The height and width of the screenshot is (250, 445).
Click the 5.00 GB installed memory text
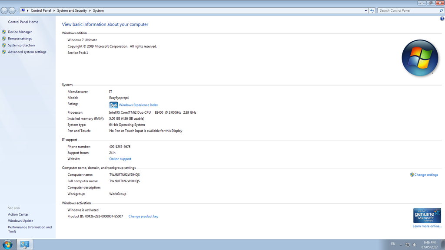coord(126,118)
